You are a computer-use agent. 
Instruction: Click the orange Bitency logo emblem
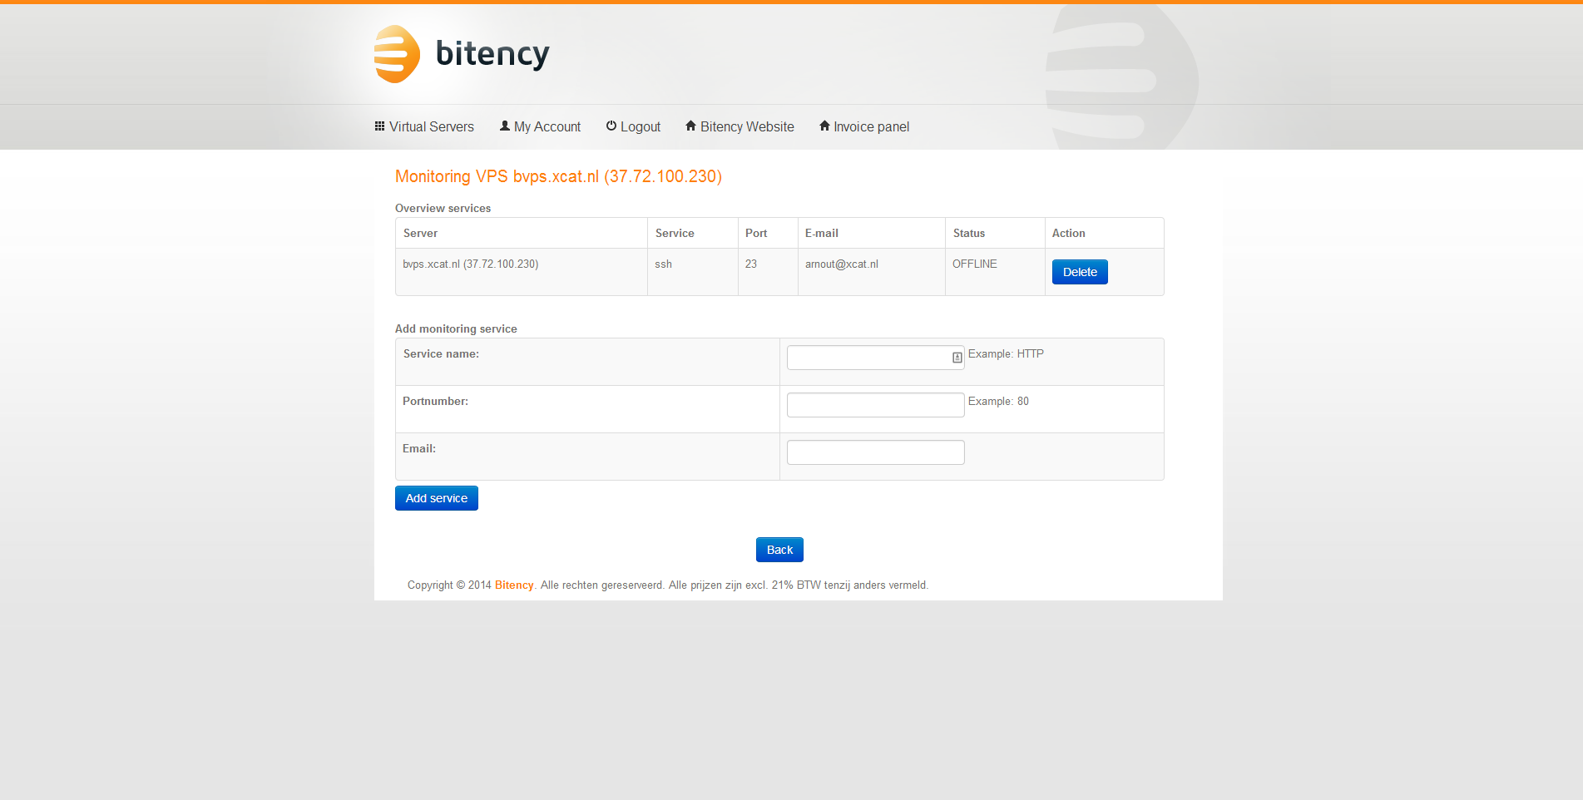397,54
